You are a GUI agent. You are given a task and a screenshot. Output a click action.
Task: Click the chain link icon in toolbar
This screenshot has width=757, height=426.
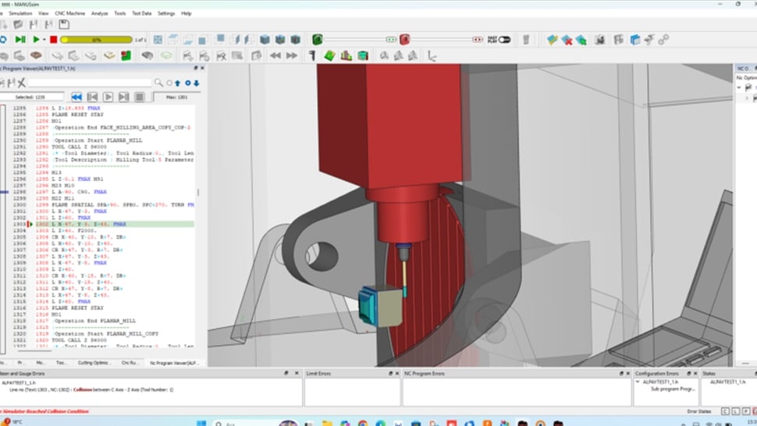point(663,40)
